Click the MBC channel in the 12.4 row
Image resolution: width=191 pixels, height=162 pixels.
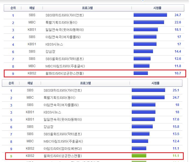click(30, 141)
